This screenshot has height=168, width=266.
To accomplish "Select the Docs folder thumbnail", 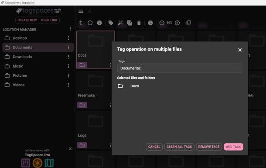I will point(95,50).
